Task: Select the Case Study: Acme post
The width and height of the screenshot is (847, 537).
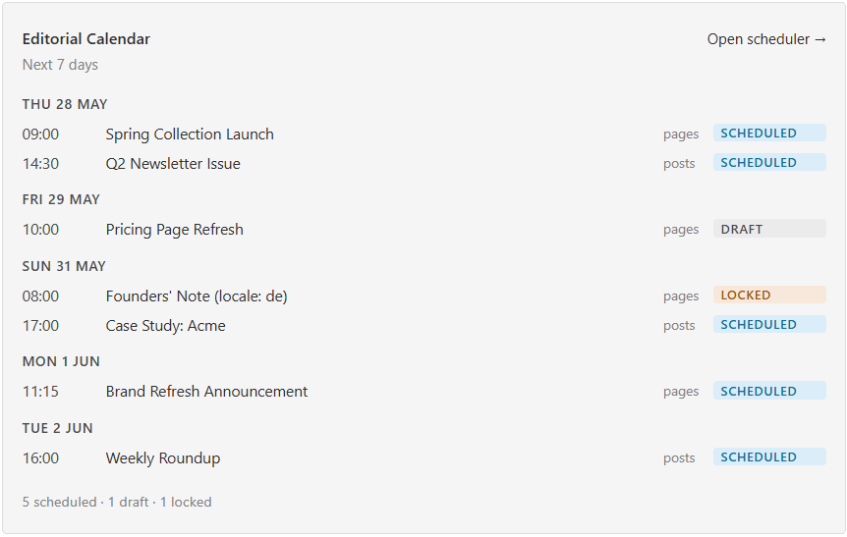Action: click(x=165, y=325)
